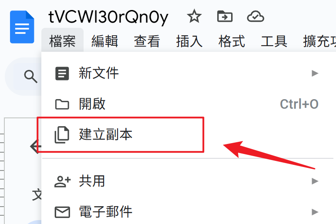Viewport: 336px width, 224px height.
Task: Open the 查看 menu
Action: 147,41
